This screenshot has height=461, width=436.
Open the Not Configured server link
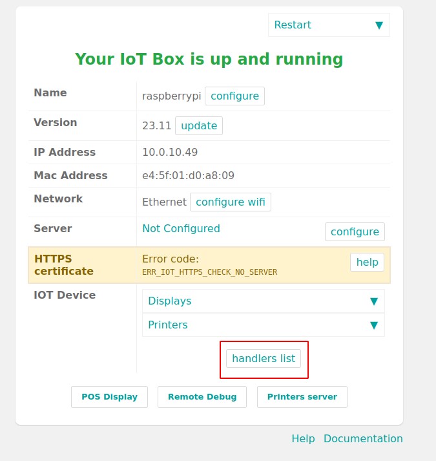(181, 228)
